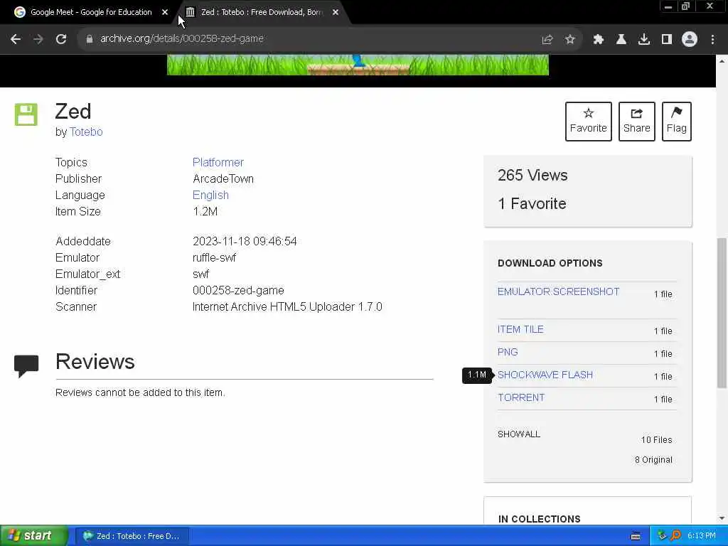This screenshot has width=728, height=546.
Task: Open the Share button
Action: (636, 121)
